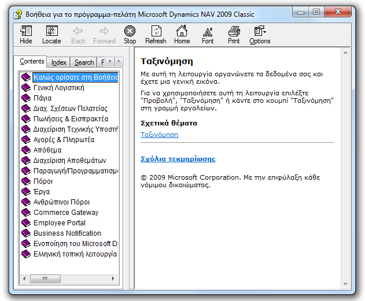The width and height of the screenshot is (365, 301).
Task: Click the book icon beside Απόθεμα
Action: 26,150
